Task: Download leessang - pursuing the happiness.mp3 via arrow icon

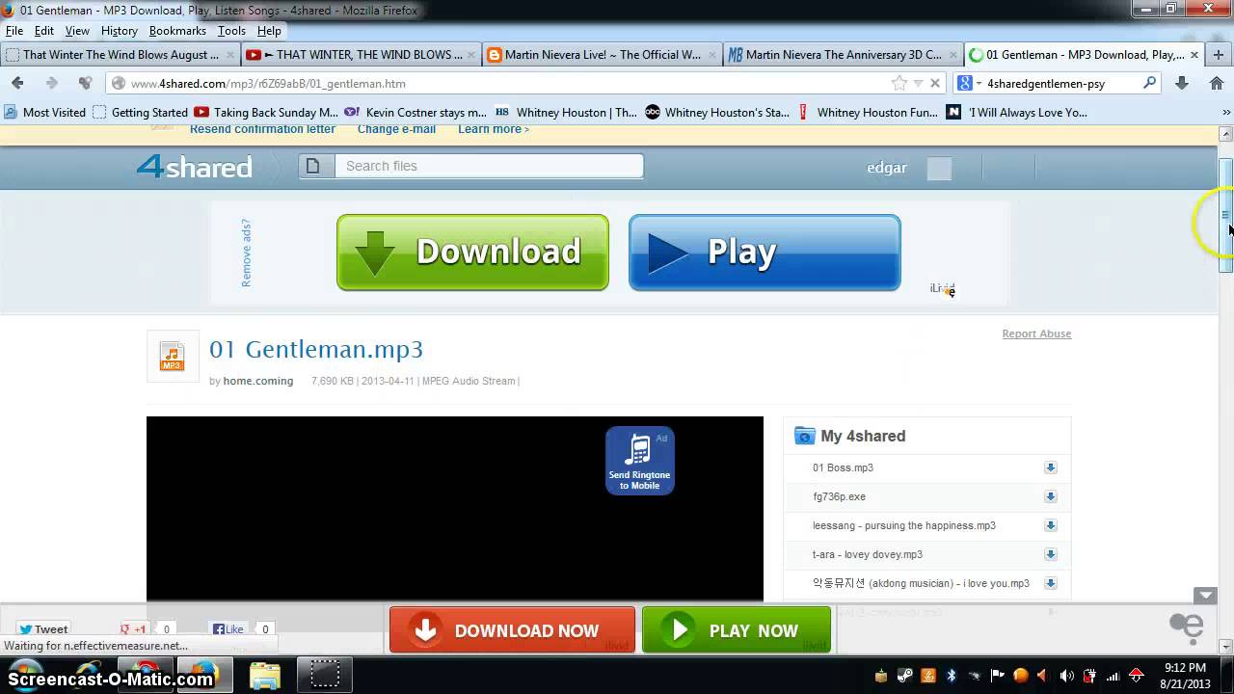Action: (x=1050, y=525)
